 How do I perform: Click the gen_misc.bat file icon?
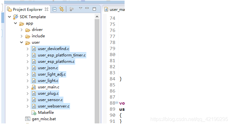pyautogui.click(x=28, y=119)
